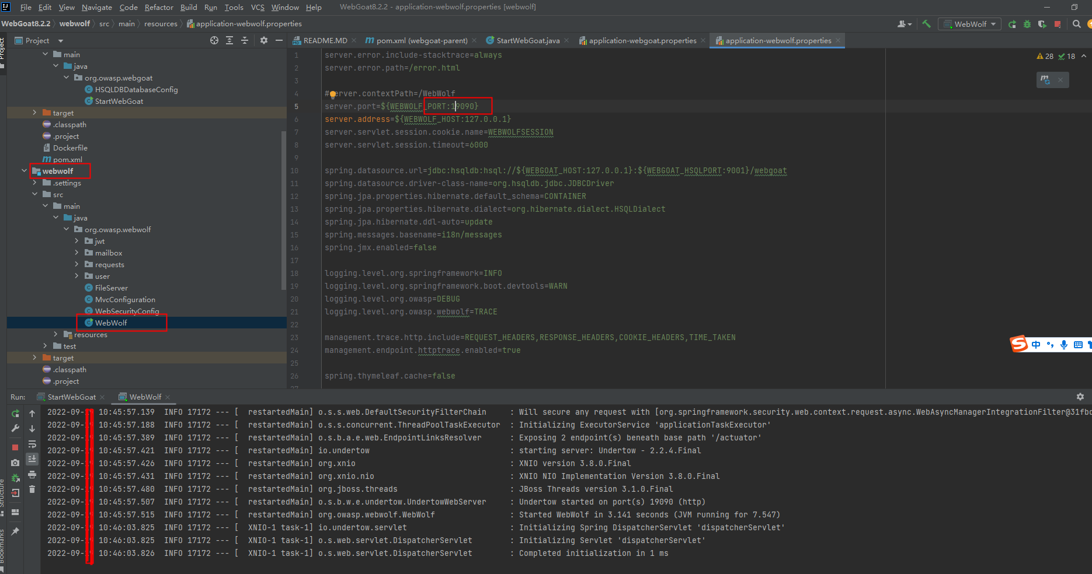
Task: Expand the .settings folder
Action: [34, 183]
